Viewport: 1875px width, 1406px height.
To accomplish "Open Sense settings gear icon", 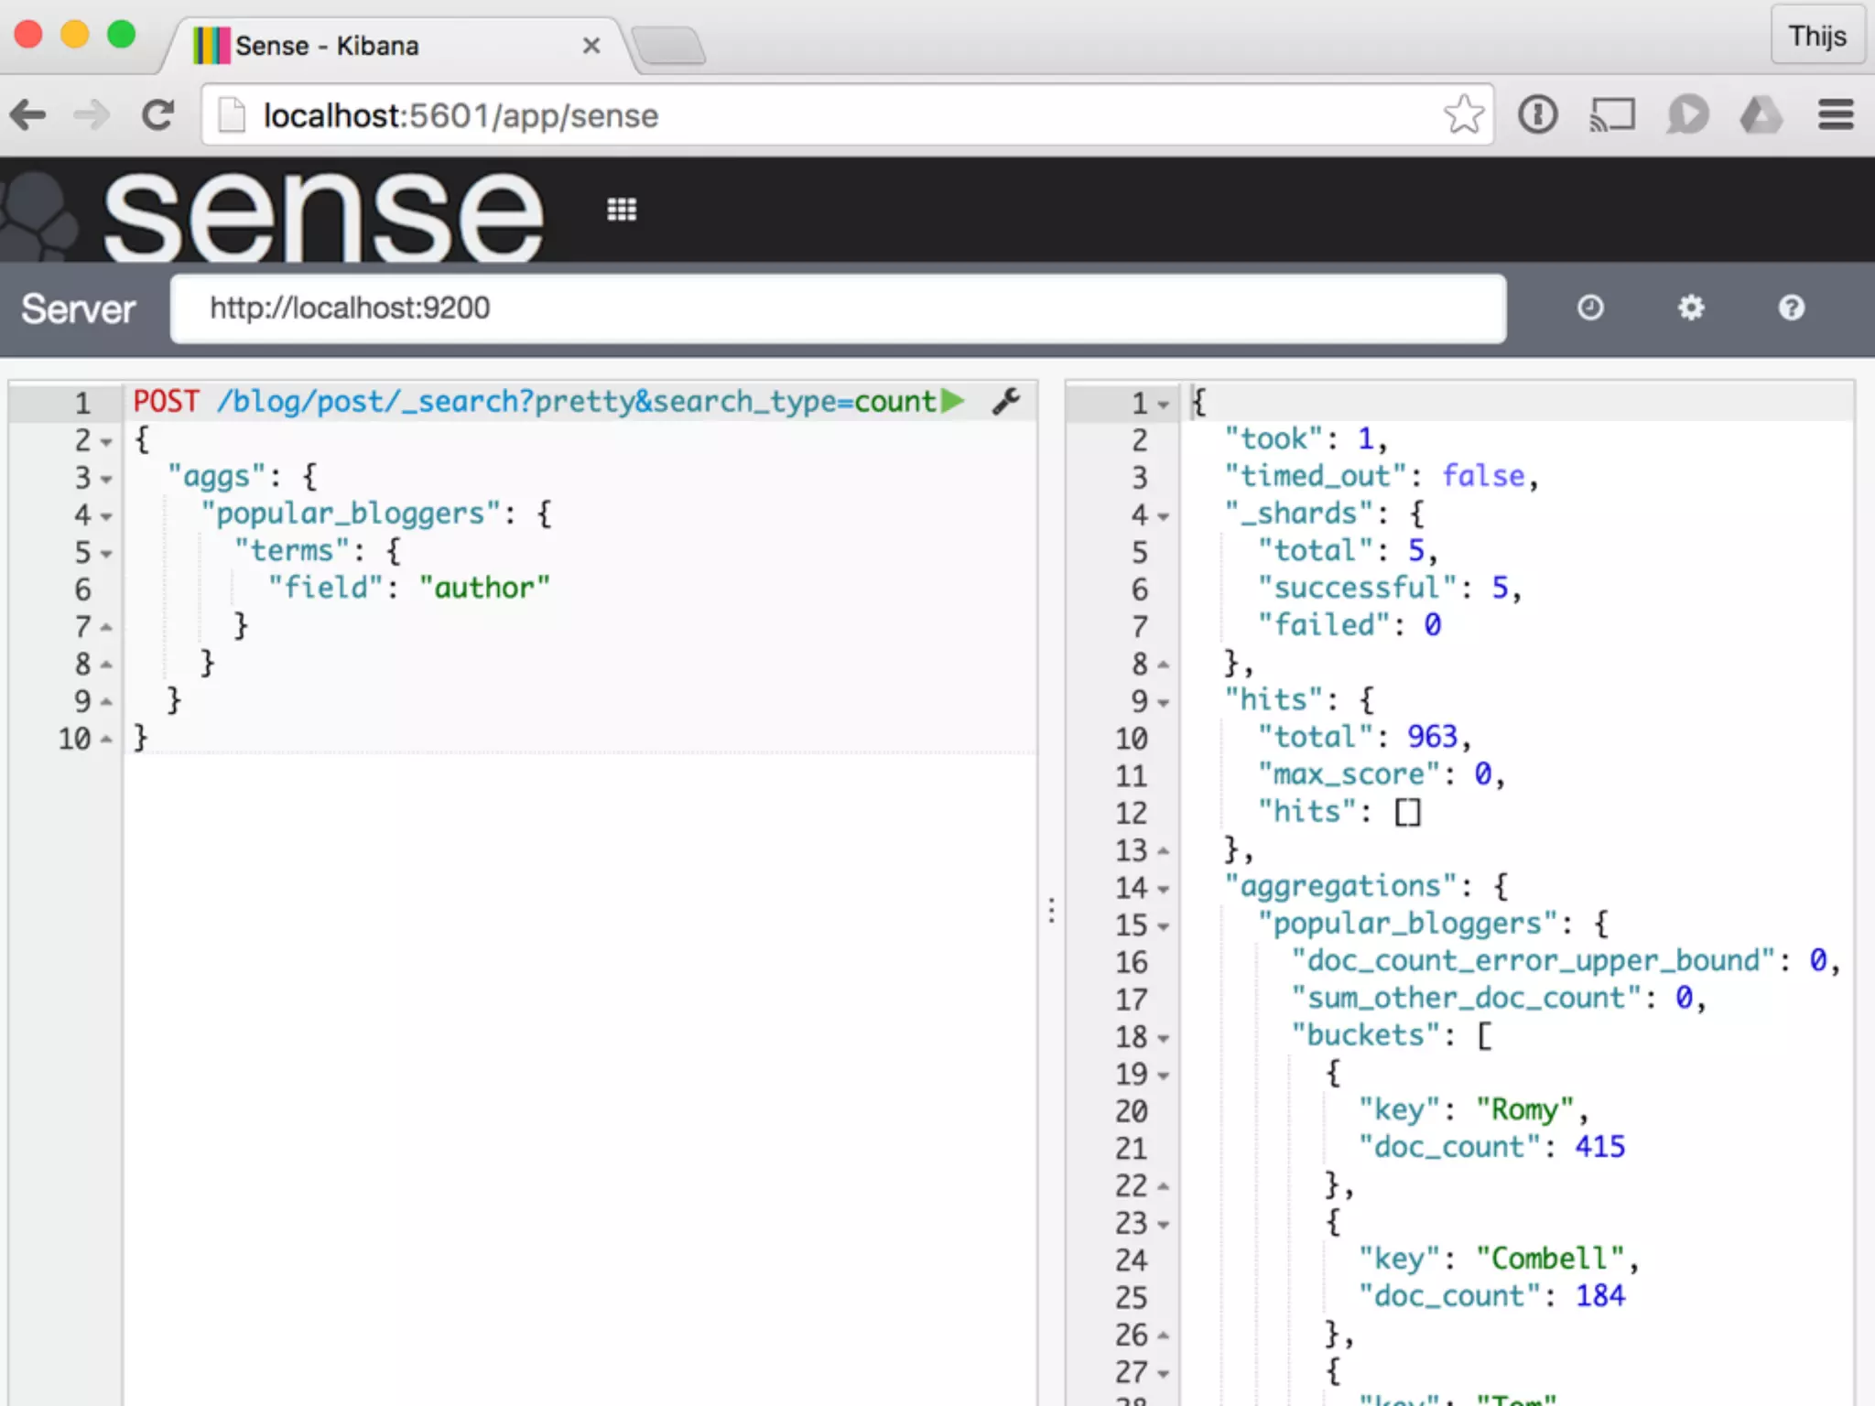I will (x=1690, y=308).
